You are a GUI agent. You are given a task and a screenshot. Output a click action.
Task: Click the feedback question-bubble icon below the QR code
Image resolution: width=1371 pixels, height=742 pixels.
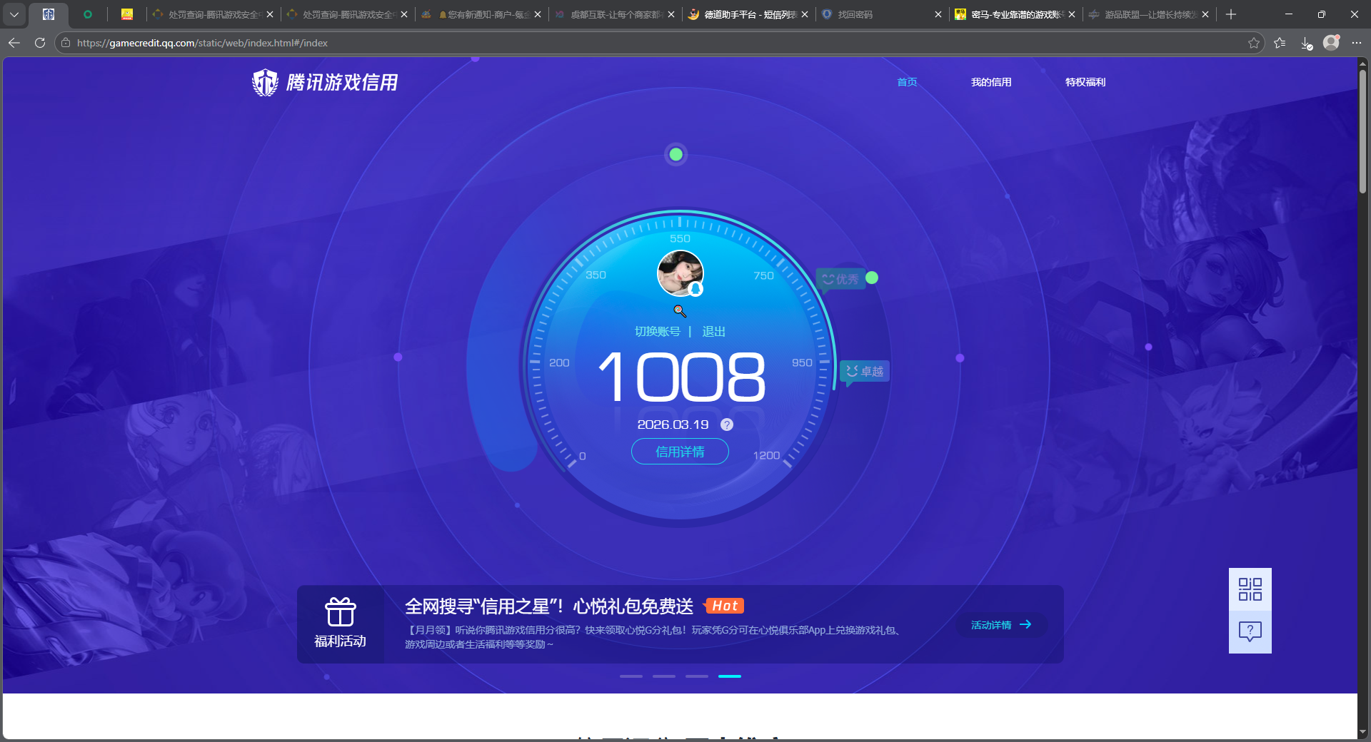(1249, 632)
